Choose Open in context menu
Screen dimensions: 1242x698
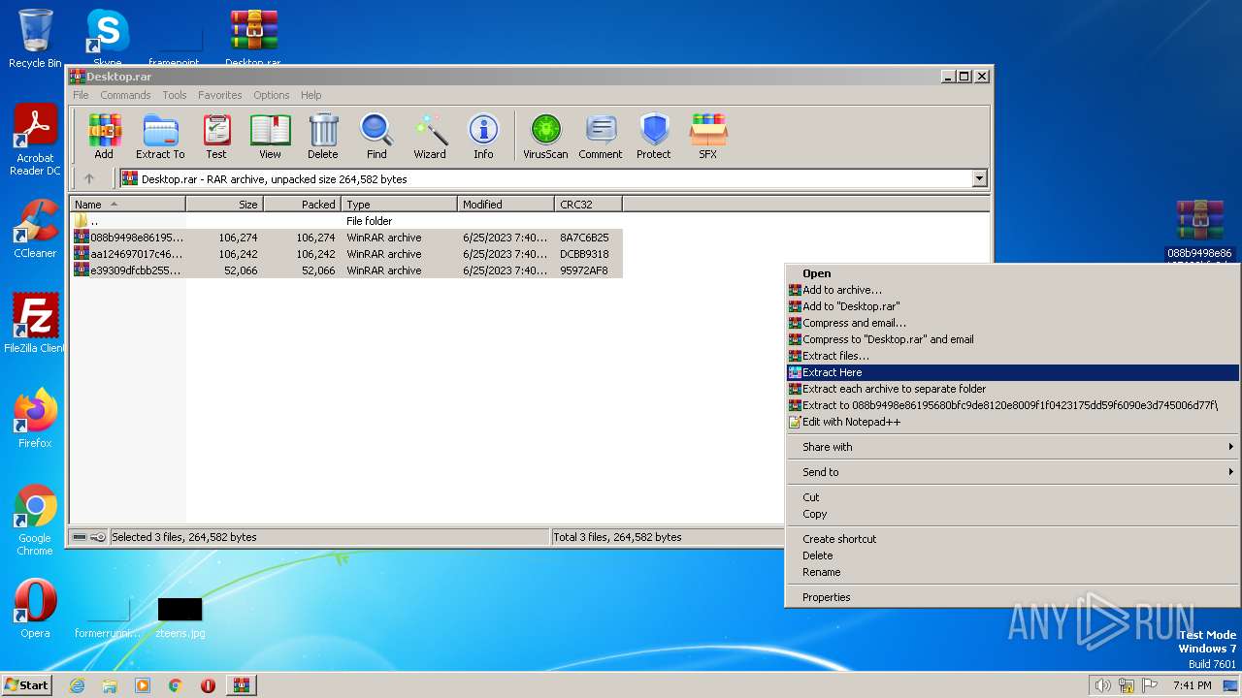click(1013, 273)
